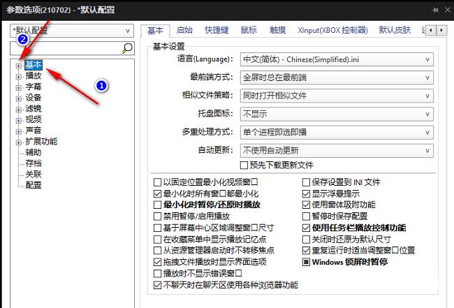This screenshot has height=308, width=454.
Task: Expand the 字幕 tree node
Action: tap(18, 87)
